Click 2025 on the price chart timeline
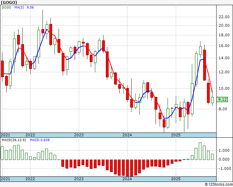This screenshot has width=233, height=187. pyautogui.click(x=176, y=135)
